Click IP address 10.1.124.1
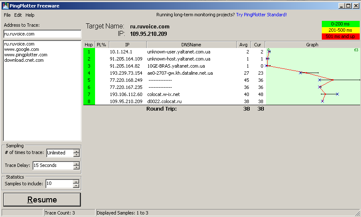Viewport: 361px width, 217px height. click(x=121, y=52)
